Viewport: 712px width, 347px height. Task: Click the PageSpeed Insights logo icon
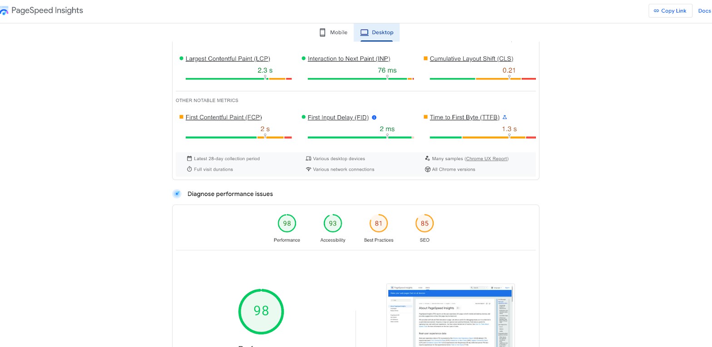[x=4, y=11]
